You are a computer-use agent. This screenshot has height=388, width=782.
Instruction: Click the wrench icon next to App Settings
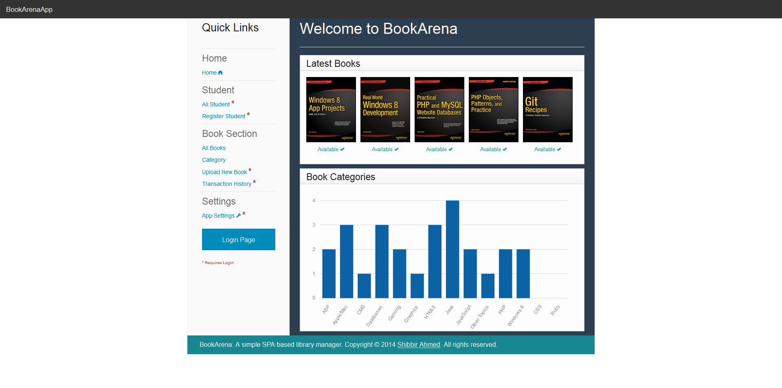click(239, 216)
